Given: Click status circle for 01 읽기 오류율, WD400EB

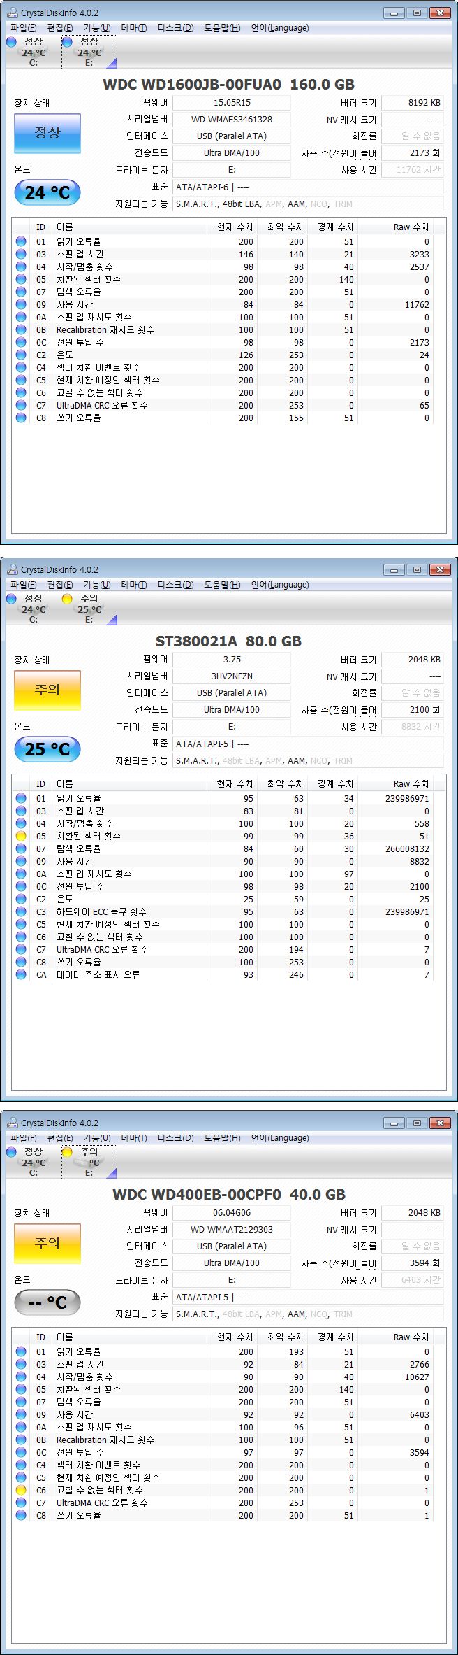Looking at the screenshot, I should coord(21,1351).
